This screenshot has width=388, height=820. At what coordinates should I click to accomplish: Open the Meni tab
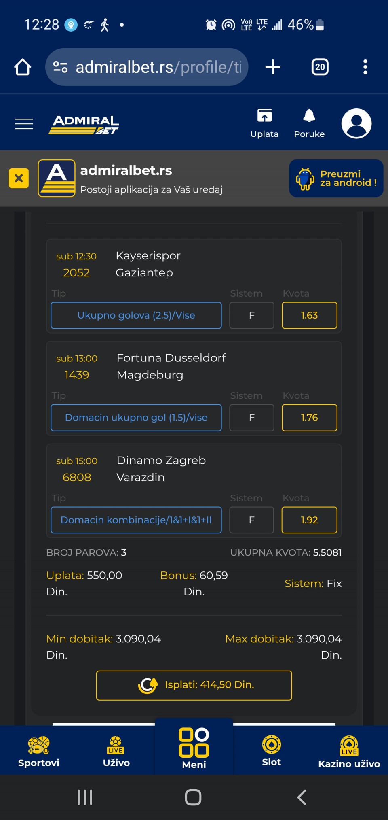[194, 749]
